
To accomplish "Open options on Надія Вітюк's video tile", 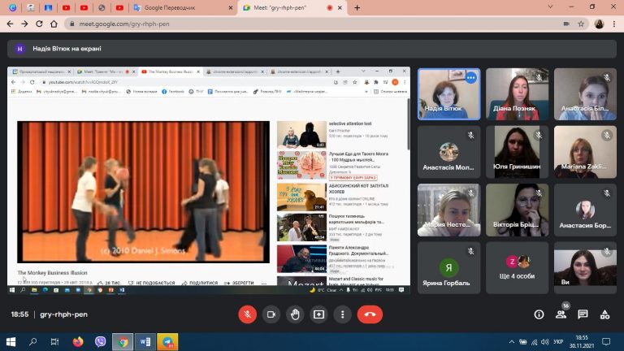I will pyautogui.click(x=470, y=78).
